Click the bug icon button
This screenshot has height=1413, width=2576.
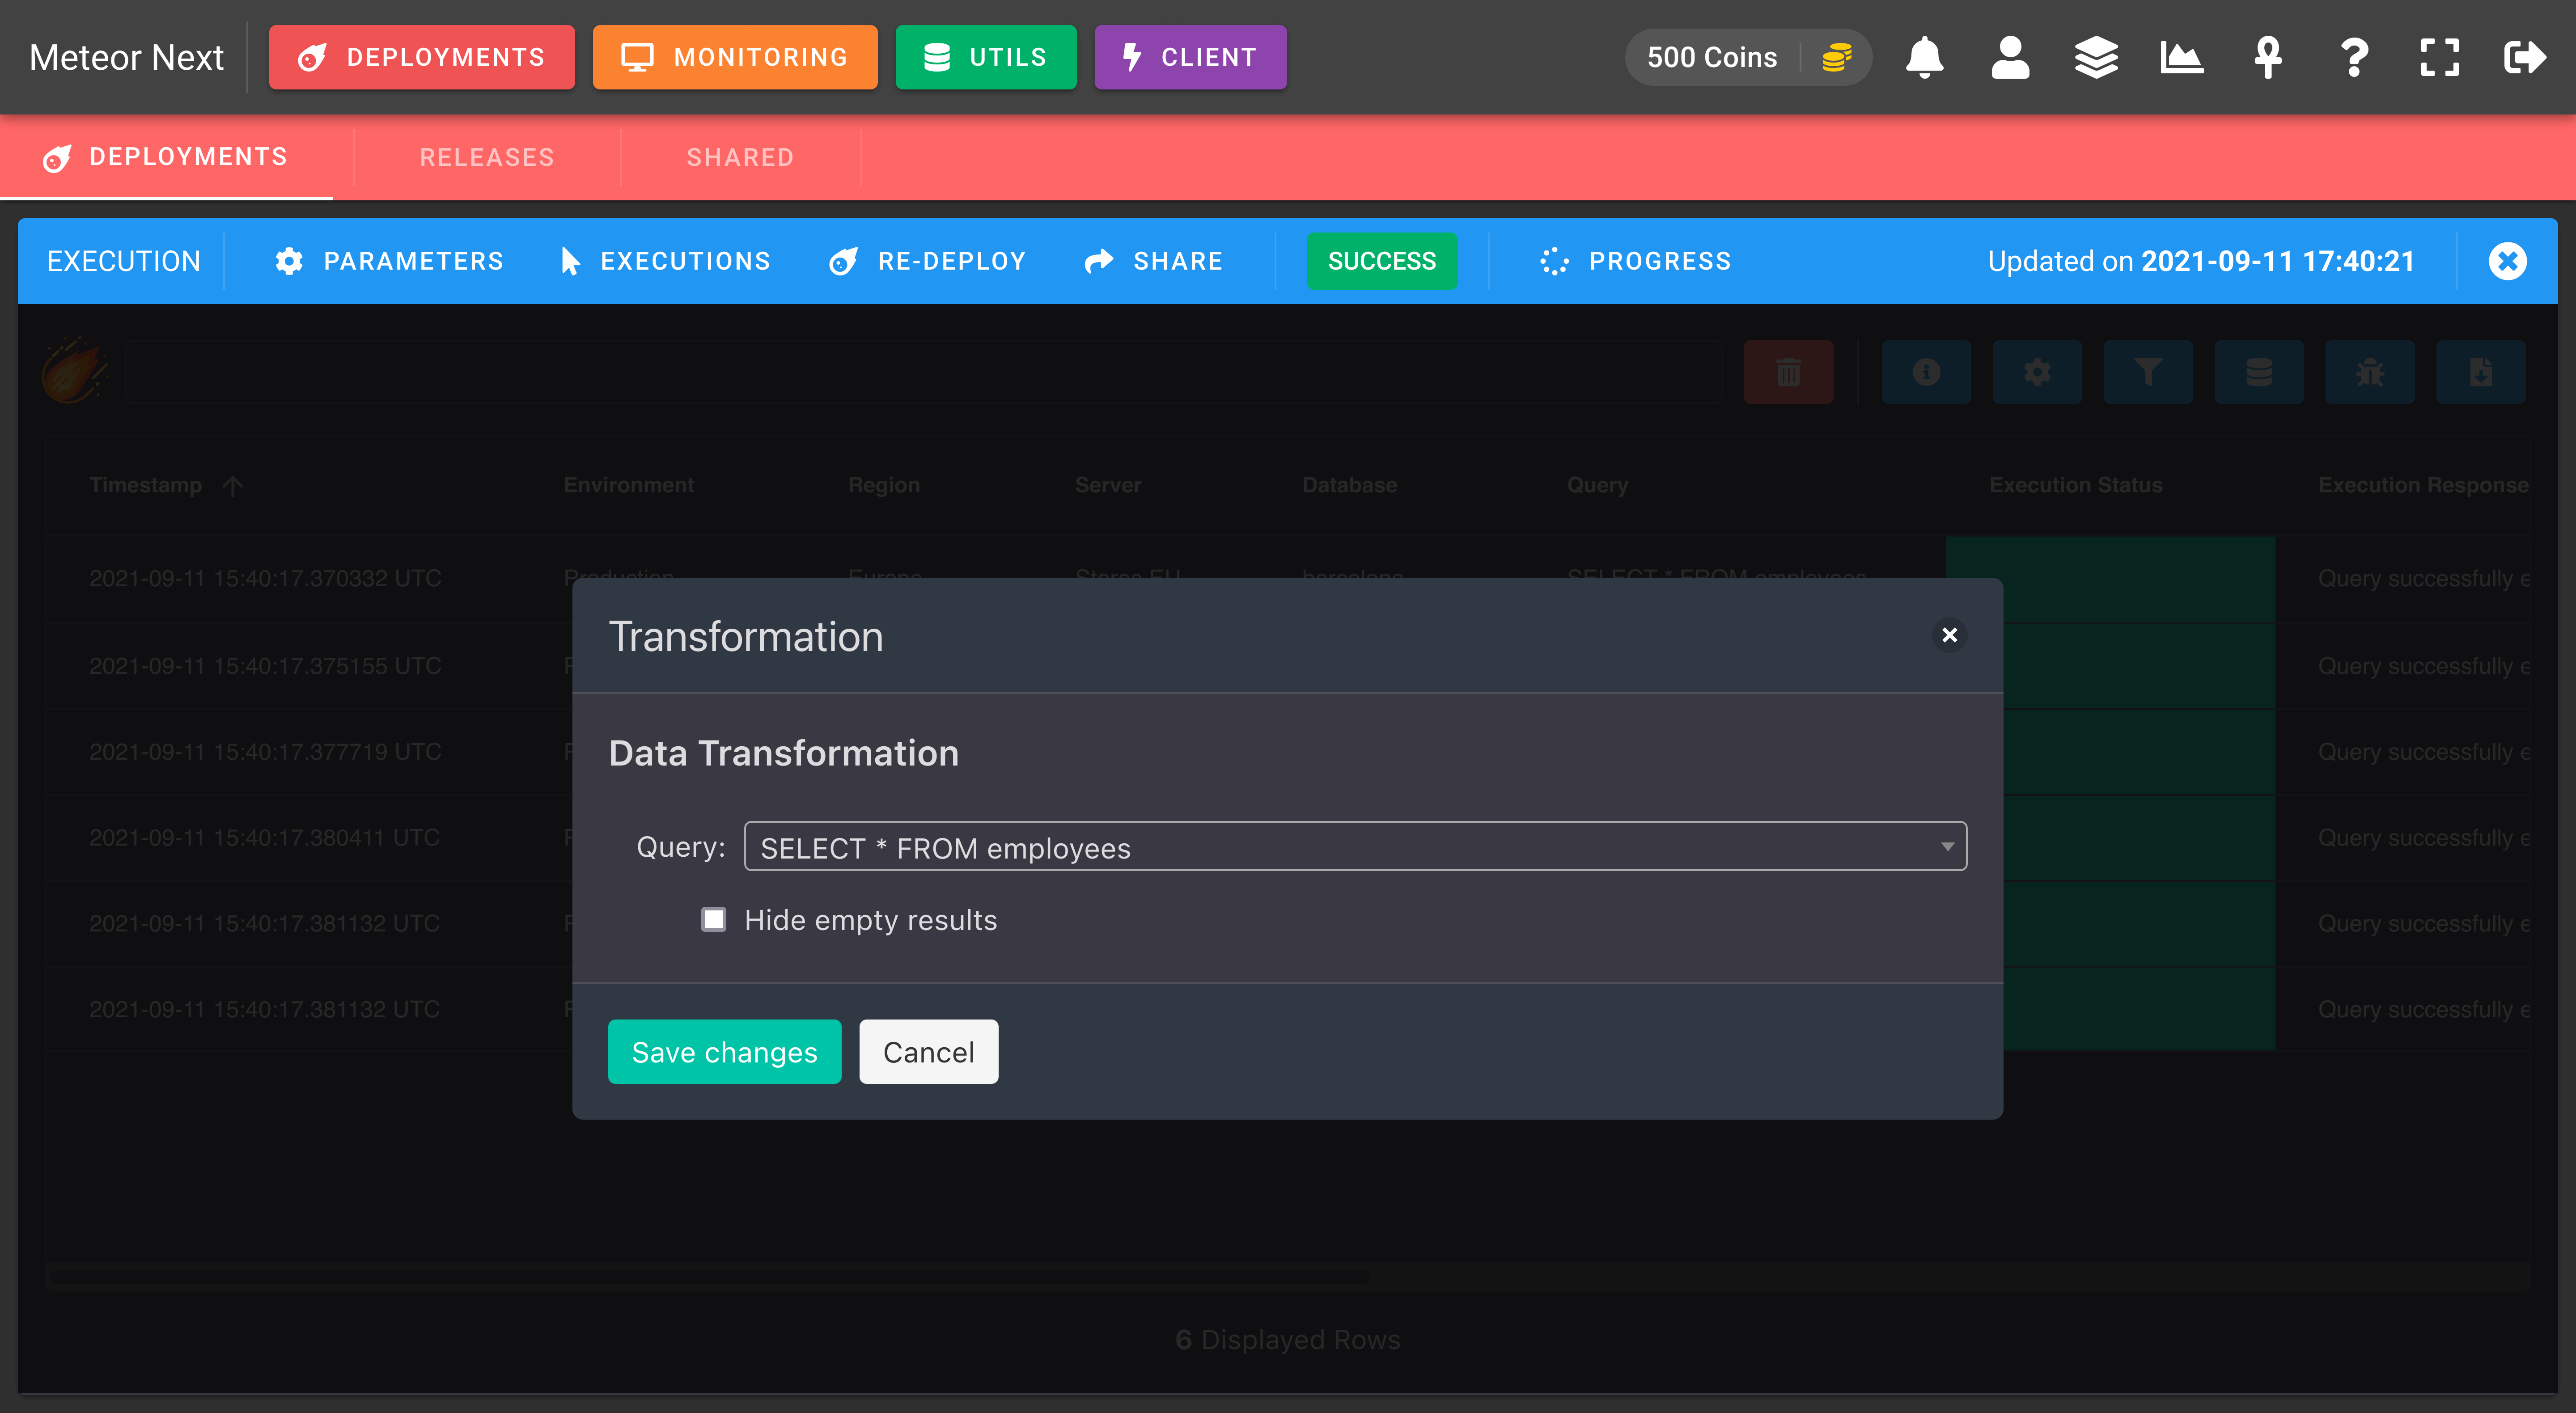(2370, 372)
